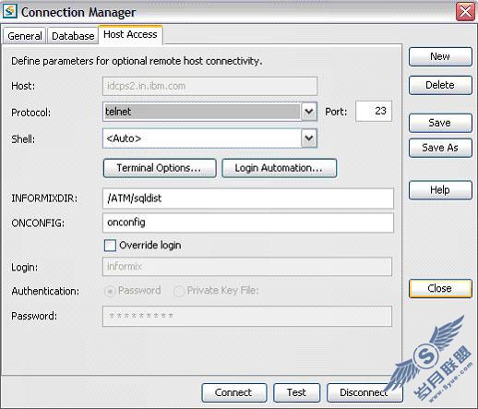Click the INFORMIXDIR field with /ATM/sqldist
478x409 pixels.
(x=248, y=198)
